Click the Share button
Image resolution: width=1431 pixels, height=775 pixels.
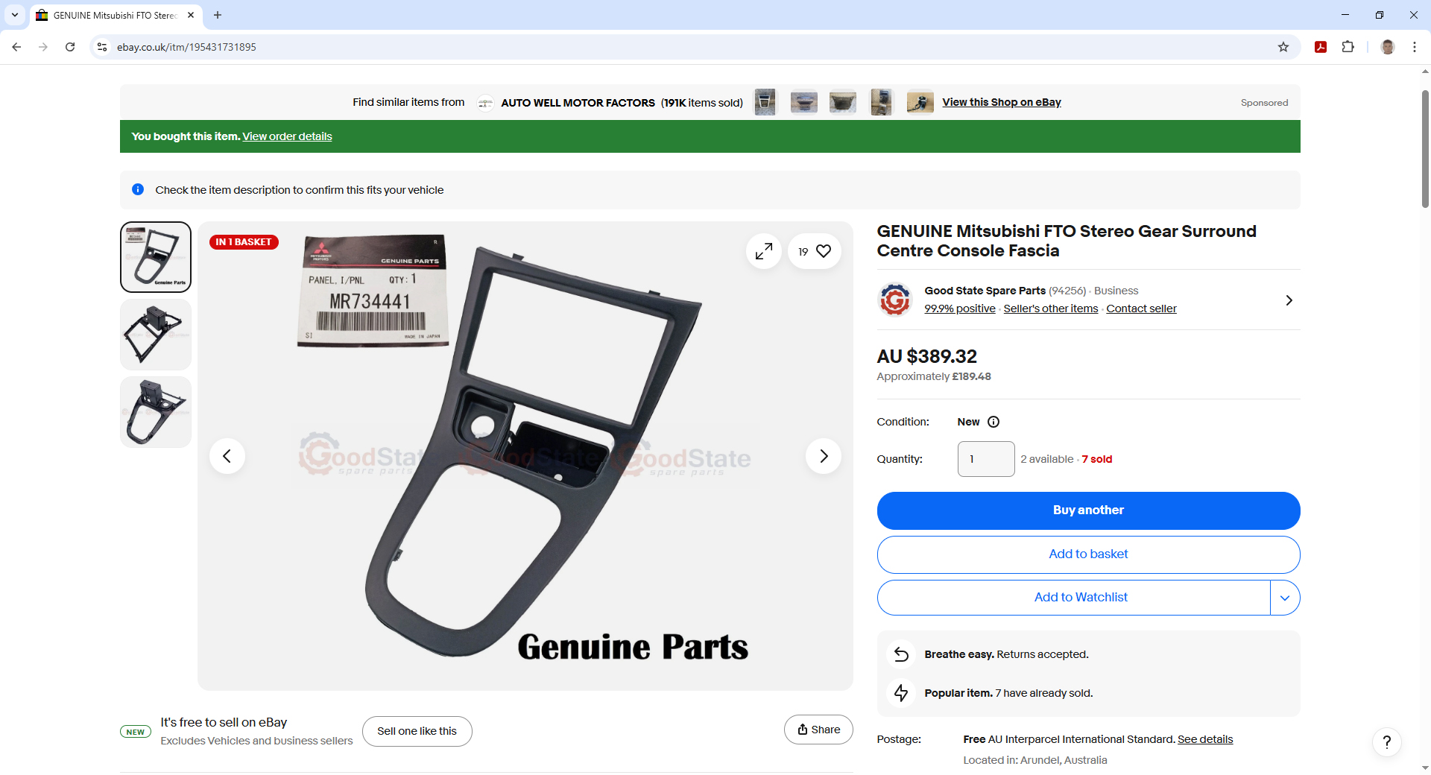click(818, 730)
